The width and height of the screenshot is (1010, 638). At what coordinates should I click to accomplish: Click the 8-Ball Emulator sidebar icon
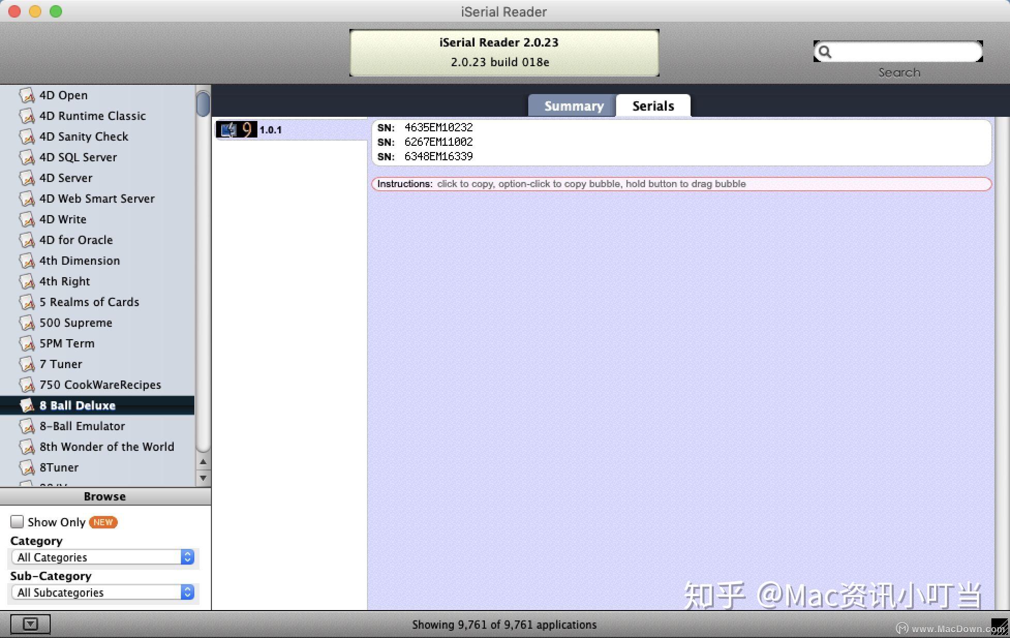[27, 426]
